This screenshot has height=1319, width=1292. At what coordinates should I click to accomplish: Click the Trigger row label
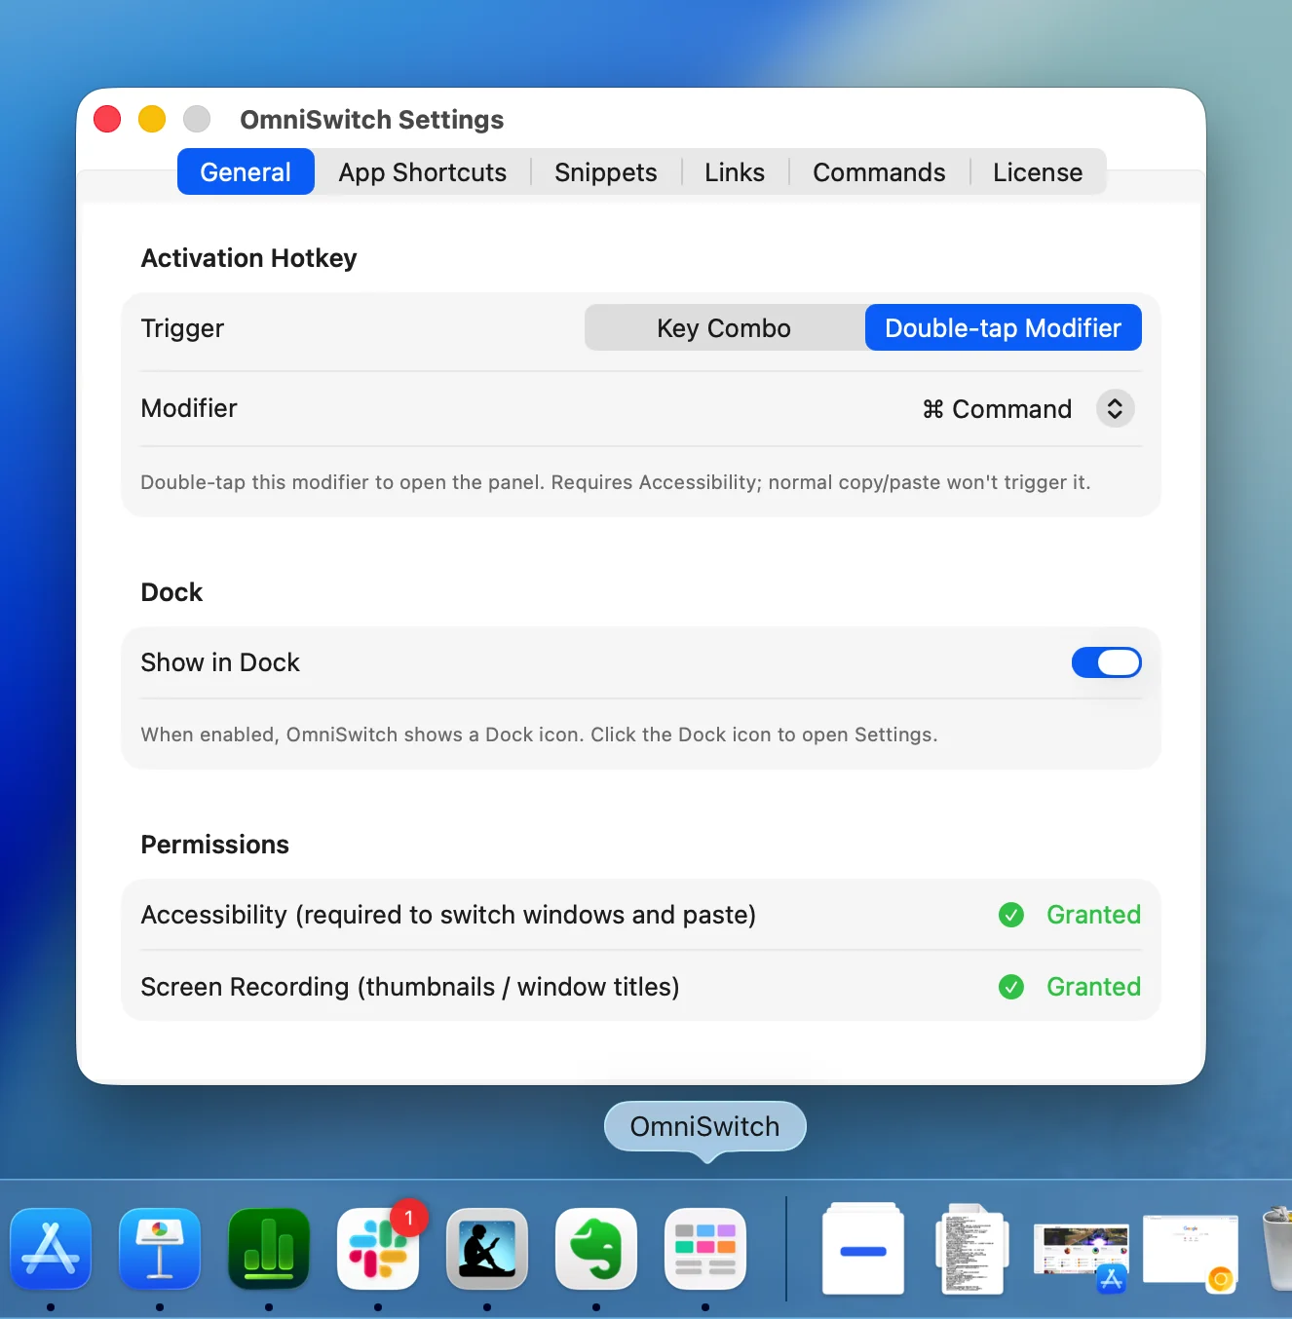[182, 328]
